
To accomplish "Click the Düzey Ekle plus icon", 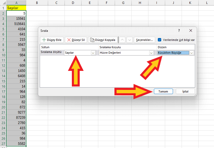I will (x=44, y=40).
